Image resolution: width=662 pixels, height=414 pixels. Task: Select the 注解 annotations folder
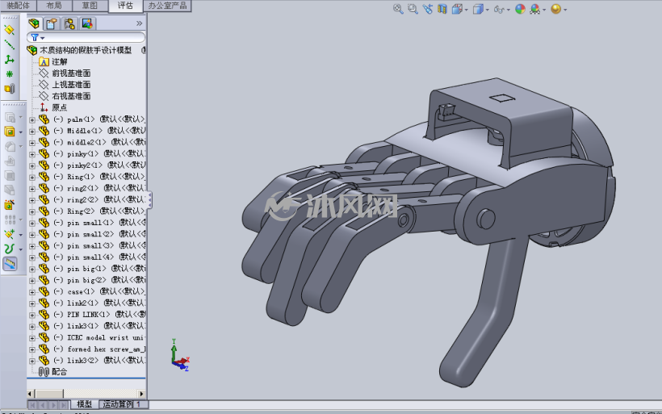(x=60, y=61)
